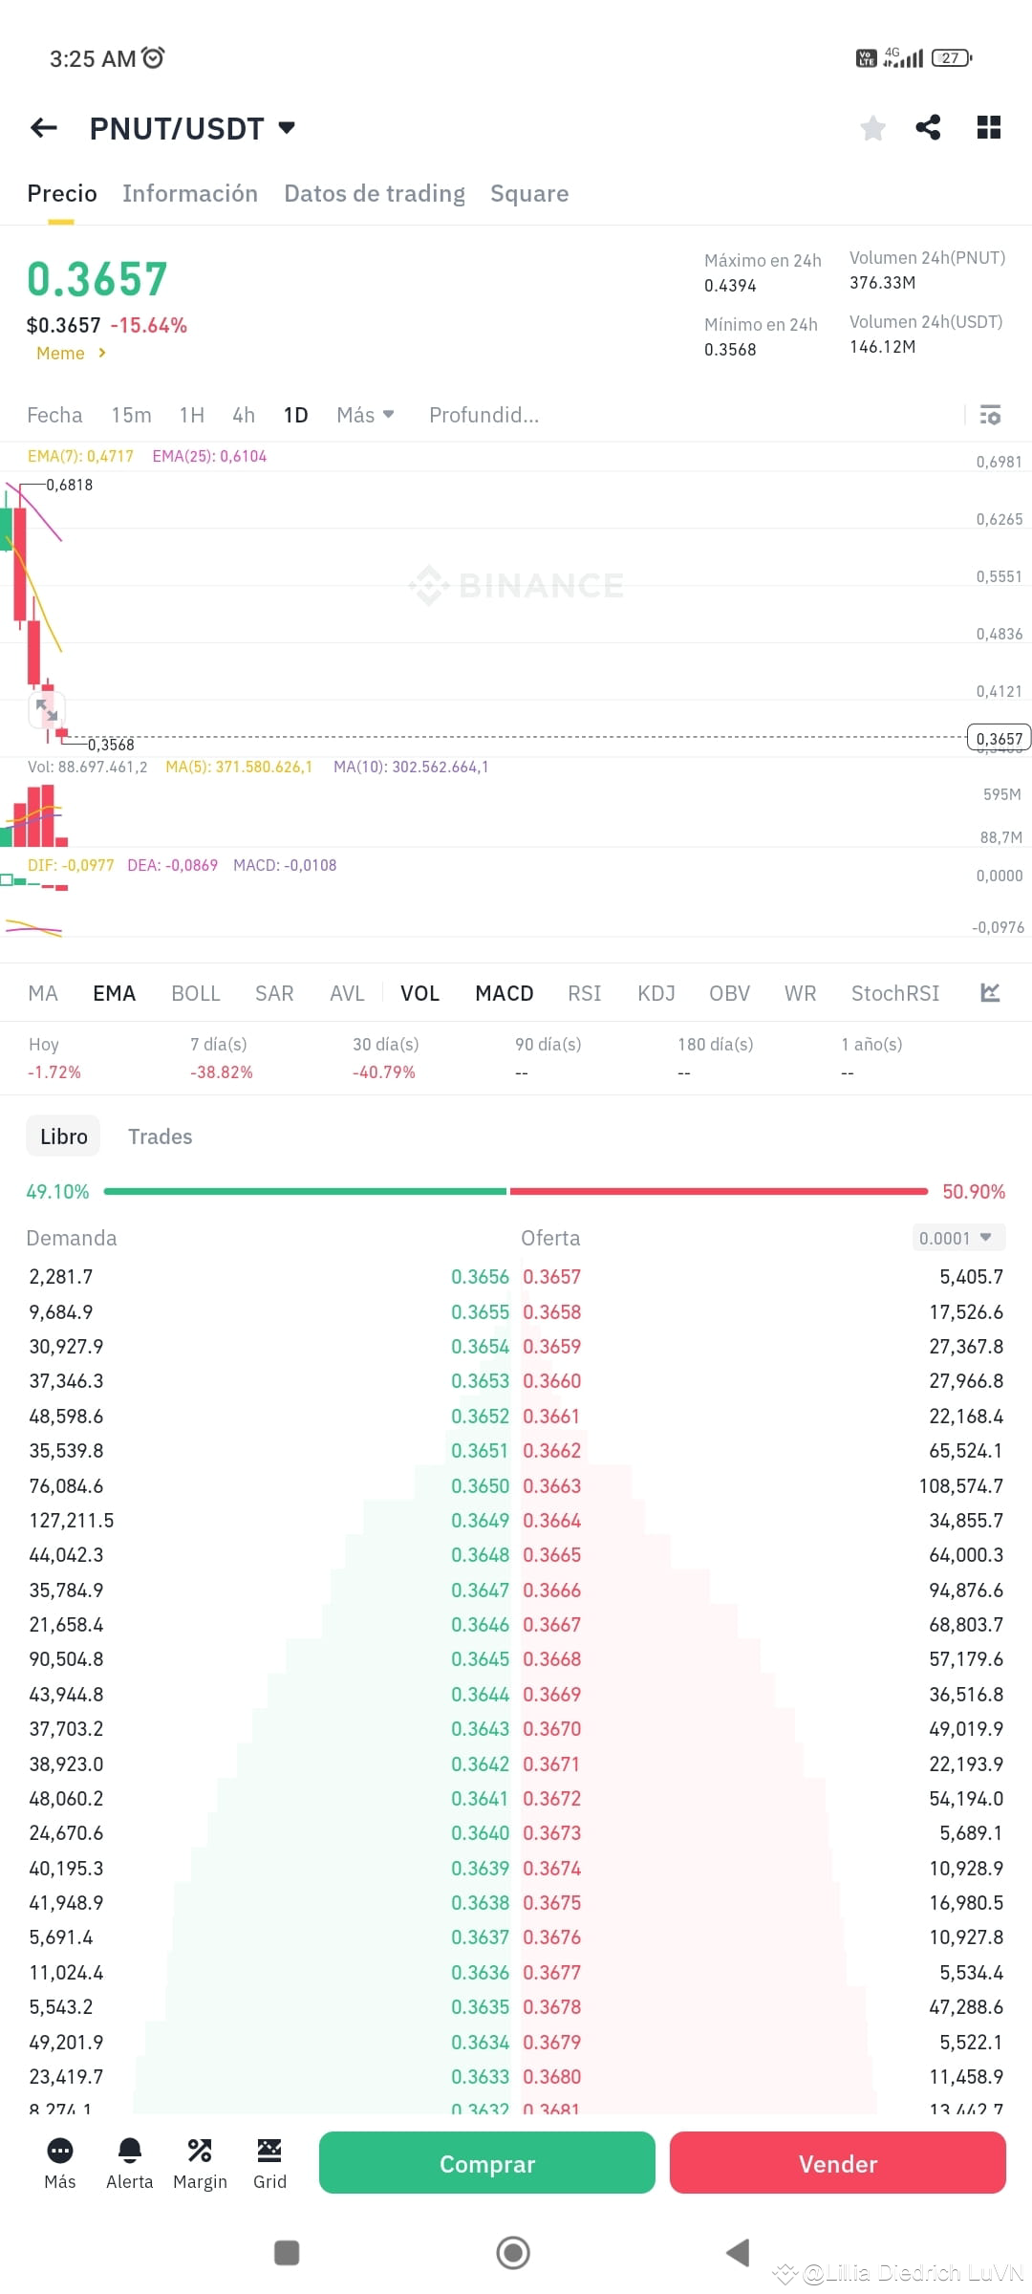Select the 15m timeframe
1032x2294 pixels.
pyautogui.click(x=131, y=415)
